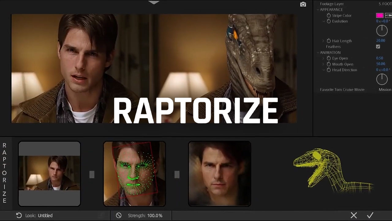Confirm with the checkmark icon
Image resolution: width=392 pixels, height=221 pixels.
370,215
